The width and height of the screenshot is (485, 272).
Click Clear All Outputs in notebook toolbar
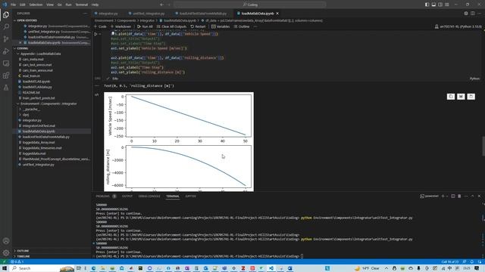(x=171, y=26)
